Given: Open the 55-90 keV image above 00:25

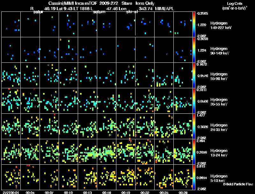Looking at the screenshot, I should 164,75.
